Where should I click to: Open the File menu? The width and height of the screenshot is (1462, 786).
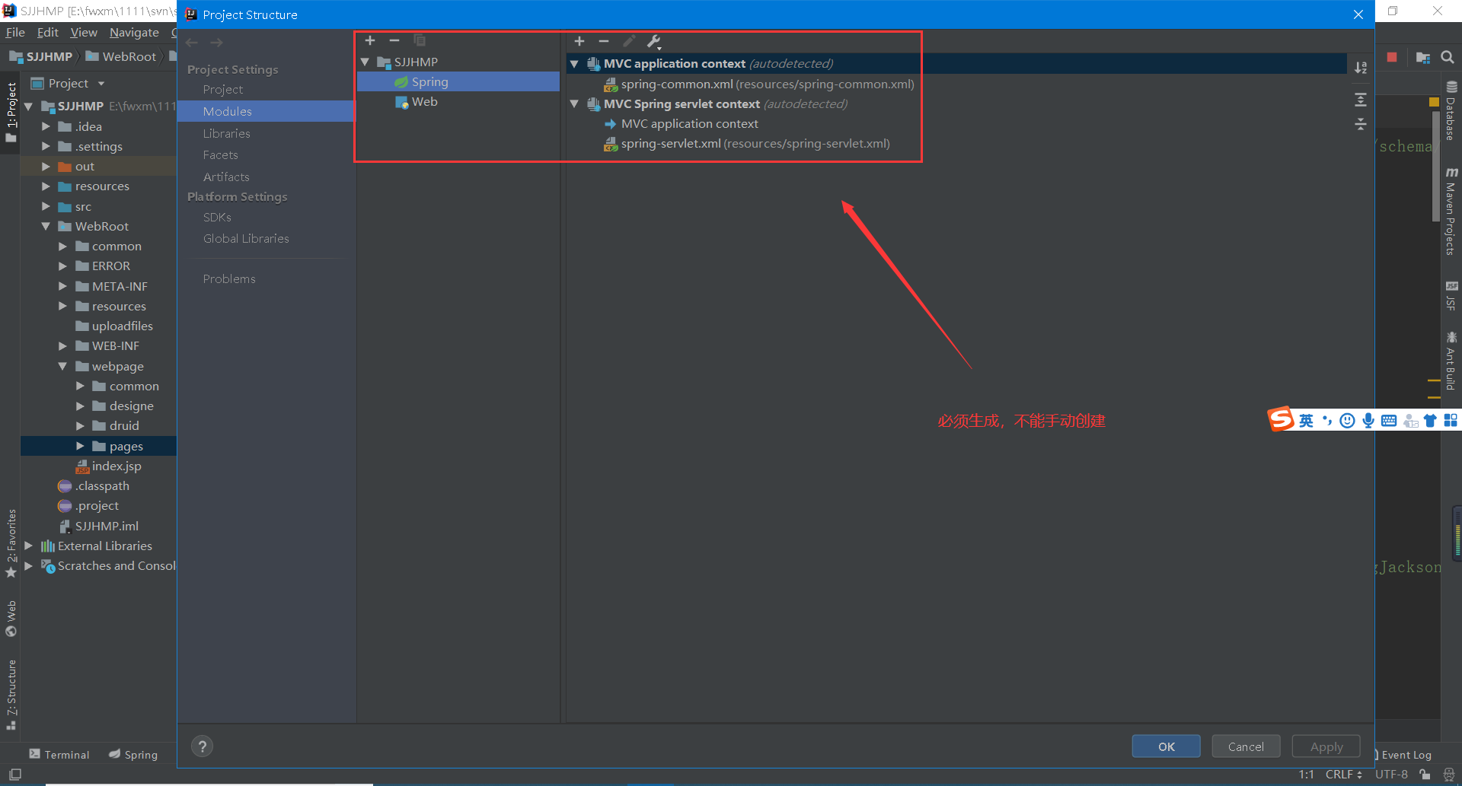pos(15,32)
